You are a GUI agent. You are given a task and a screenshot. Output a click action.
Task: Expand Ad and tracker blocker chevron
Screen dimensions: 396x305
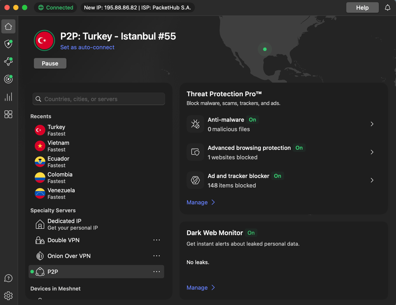pyautogui.click(x=372, y=180)
